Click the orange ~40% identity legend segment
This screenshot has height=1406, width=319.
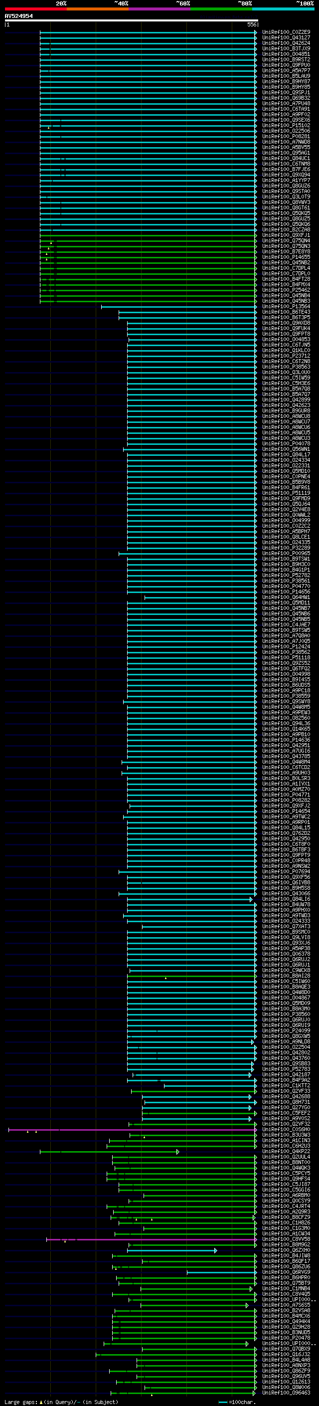click(98, 9)
